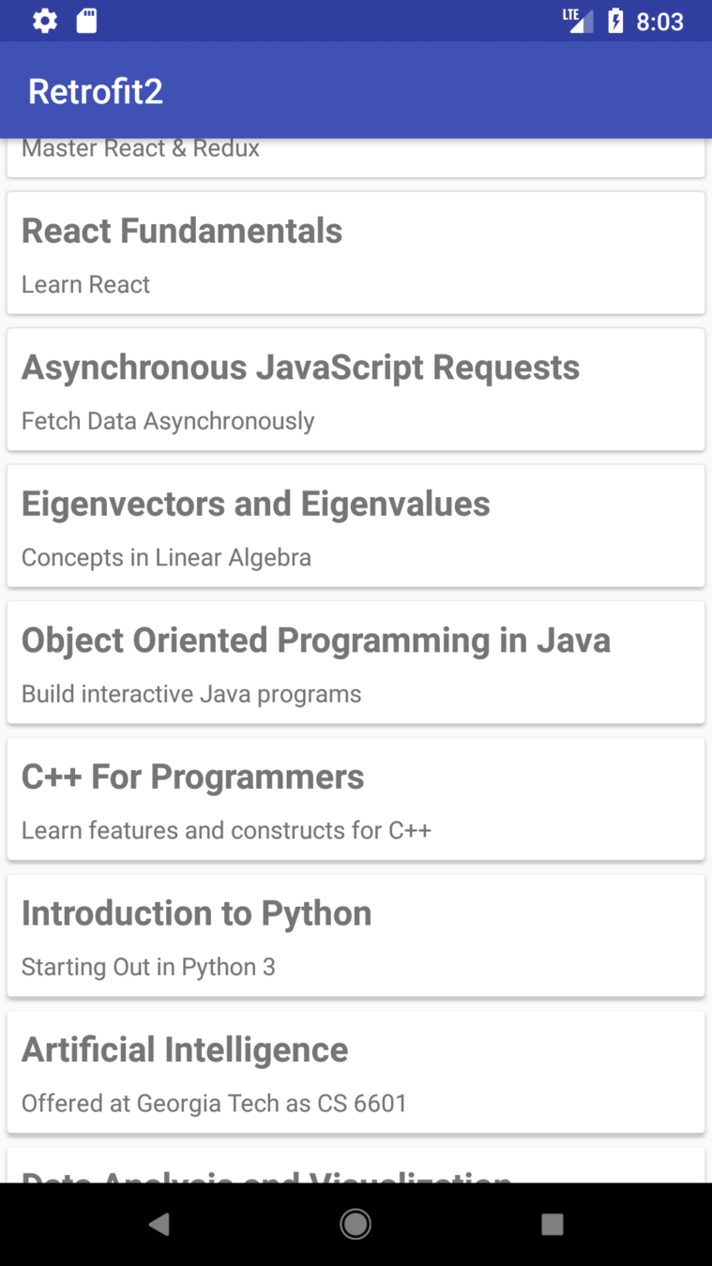Tap the Android home circle button

click(x=356, y=1224)
